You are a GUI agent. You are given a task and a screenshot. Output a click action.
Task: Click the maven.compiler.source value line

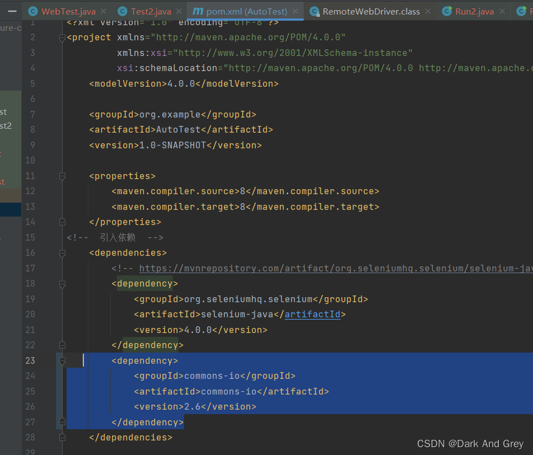246,191
